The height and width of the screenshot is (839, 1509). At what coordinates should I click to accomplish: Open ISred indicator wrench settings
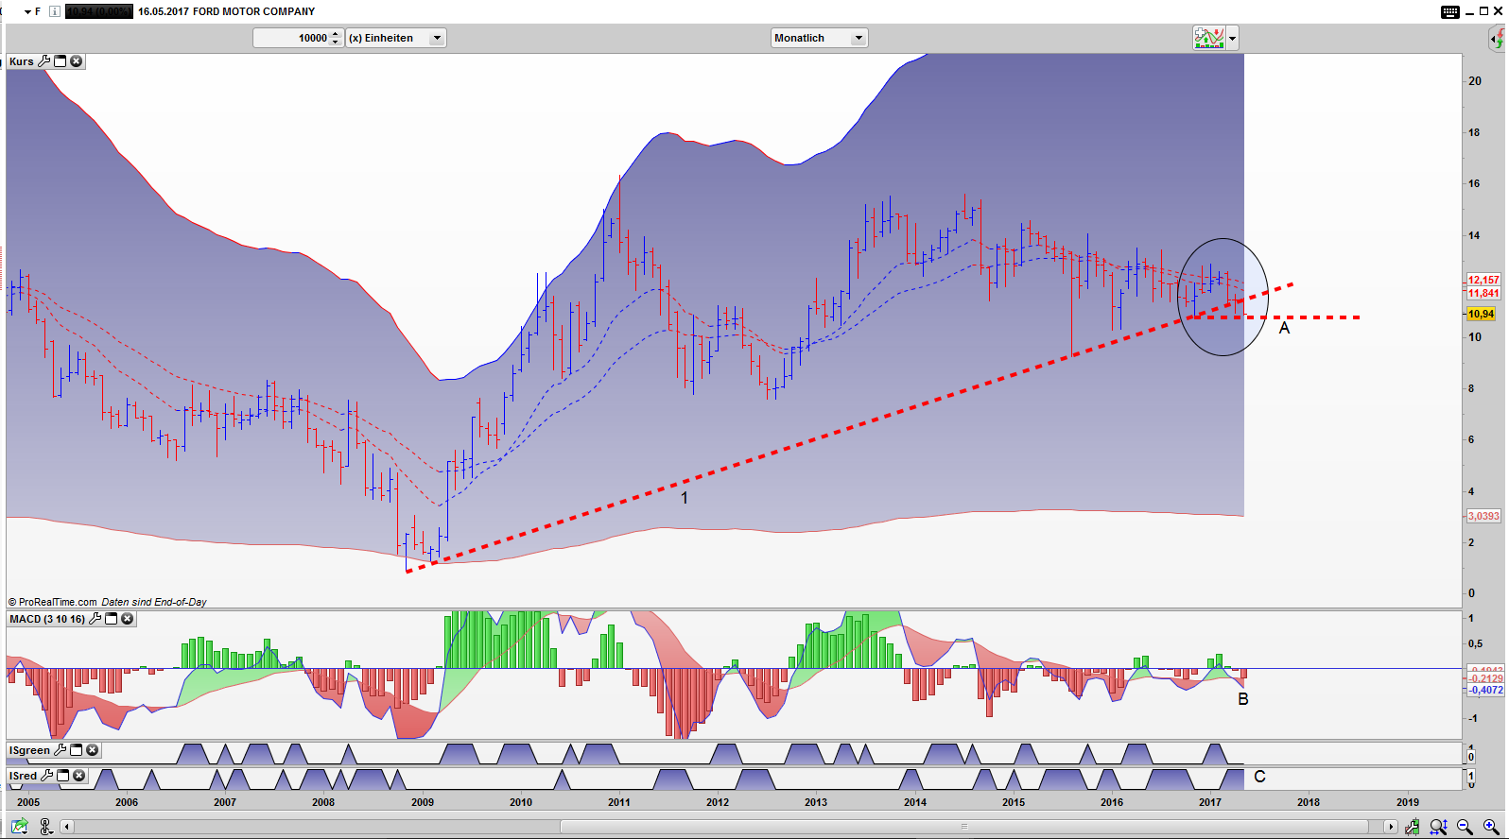[46, 776]
